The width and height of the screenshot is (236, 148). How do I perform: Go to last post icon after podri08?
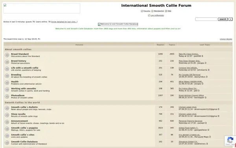pyautogui.click(x=202, y=56)
